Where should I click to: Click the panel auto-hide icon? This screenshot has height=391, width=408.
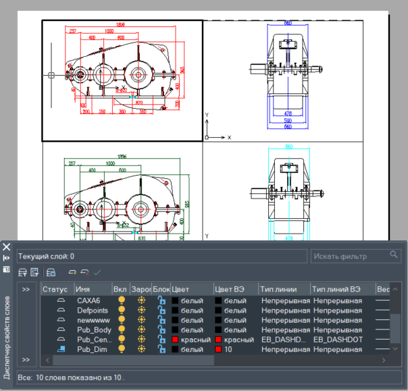(x=7, y=258)
